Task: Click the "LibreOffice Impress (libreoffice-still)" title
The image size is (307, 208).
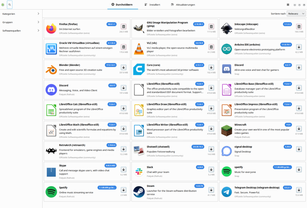Action: 256,104
